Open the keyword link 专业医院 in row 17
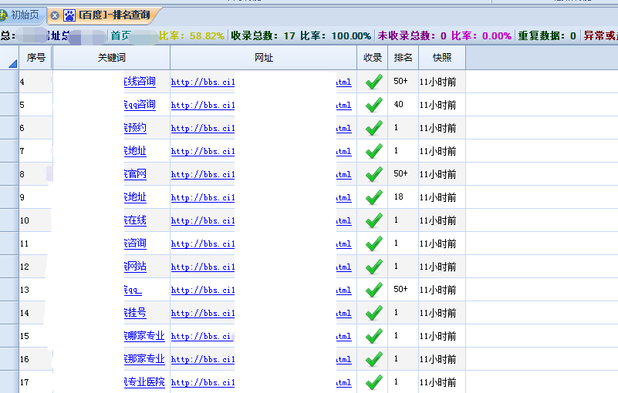The height and width of the screenshot is (393, 618). tap(144, 382)
